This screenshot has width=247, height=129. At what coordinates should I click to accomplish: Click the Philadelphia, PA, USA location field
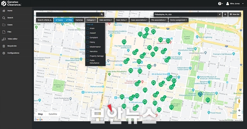tap(185, 14)
